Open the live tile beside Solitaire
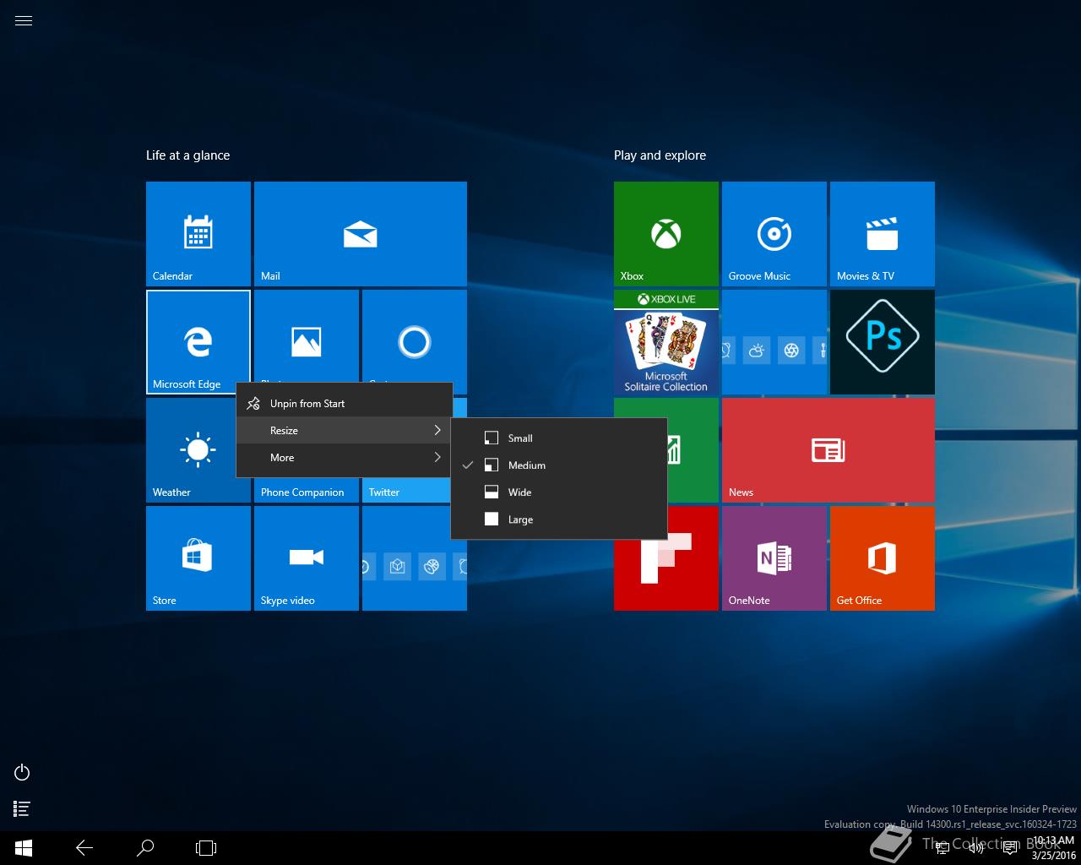The width and height of the screenshot is (1081, 865). [774, 342]
